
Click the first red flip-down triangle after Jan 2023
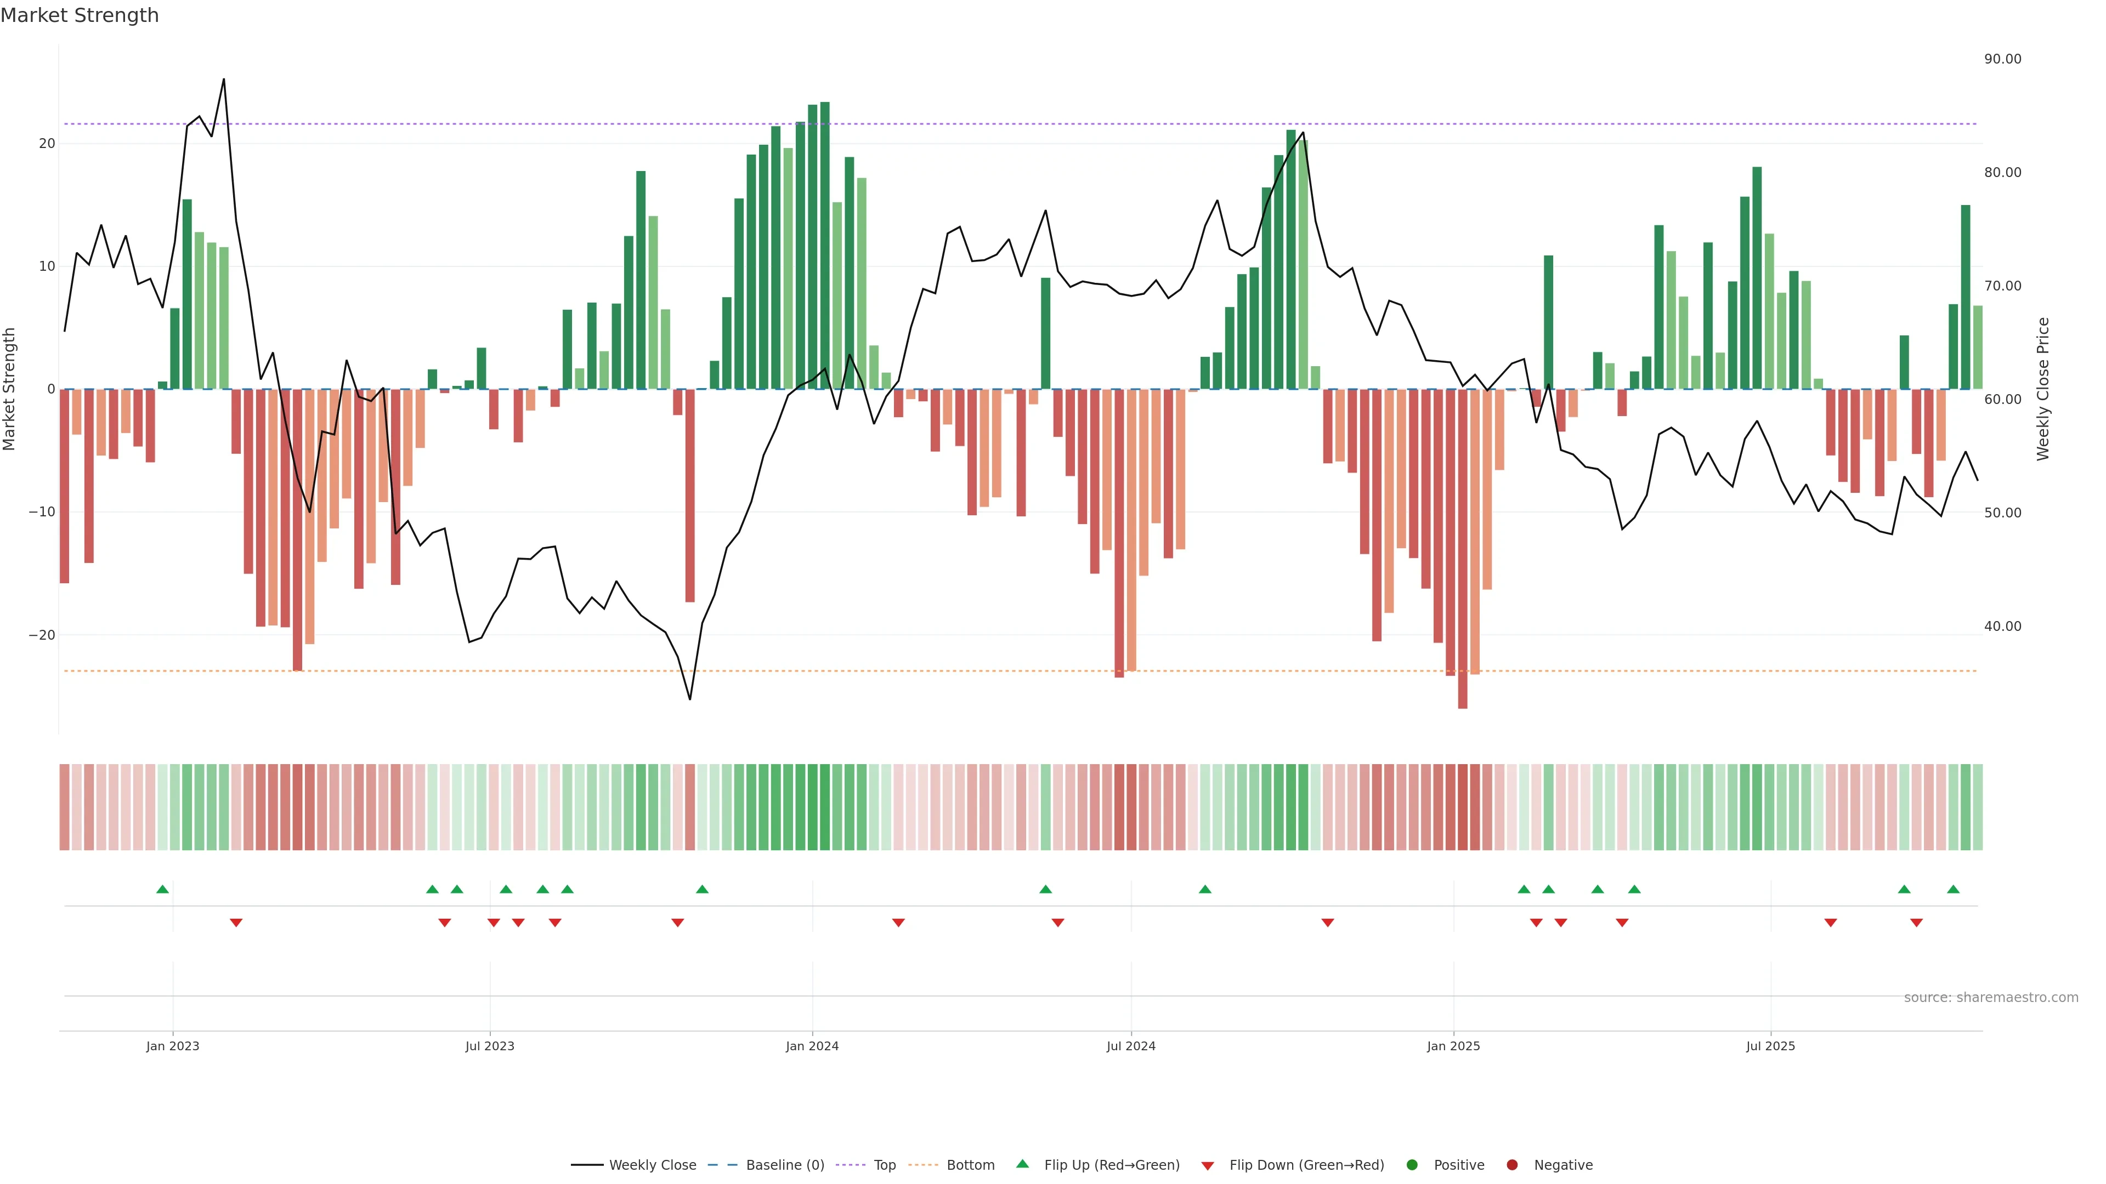coord(236,923)
